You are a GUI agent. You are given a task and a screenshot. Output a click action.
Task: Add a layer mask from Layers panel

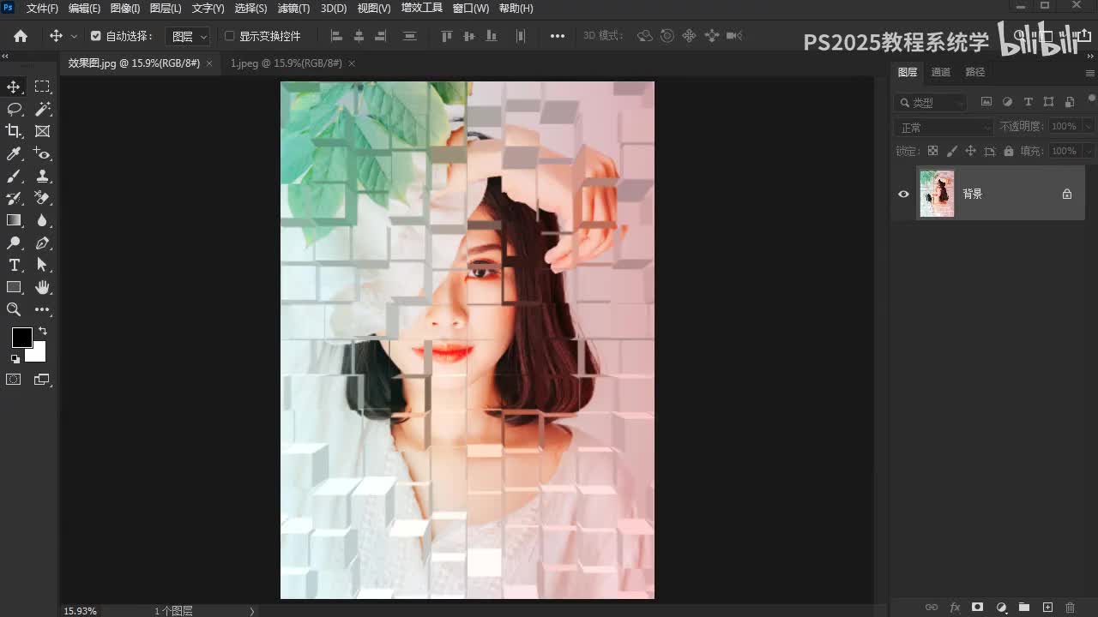977,608
